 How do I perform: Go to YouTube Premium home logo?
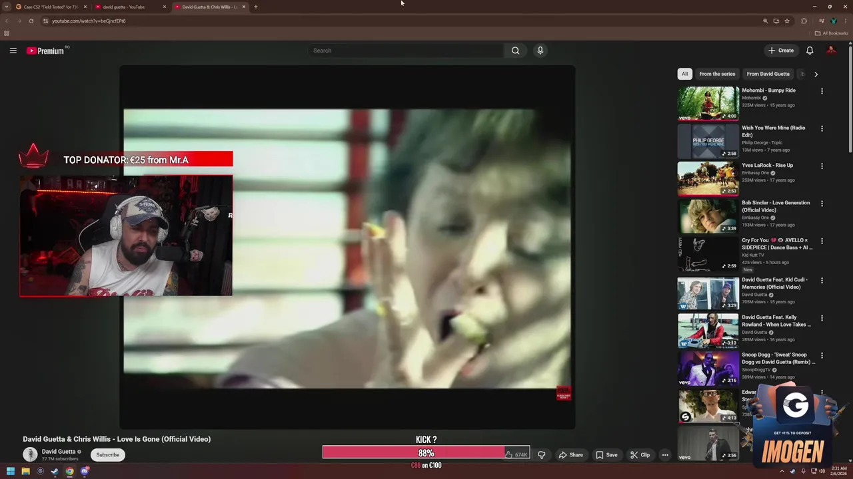[x=45, y=51]
